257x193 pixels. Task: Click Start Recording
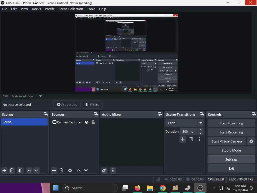click(x=231, y=132)
